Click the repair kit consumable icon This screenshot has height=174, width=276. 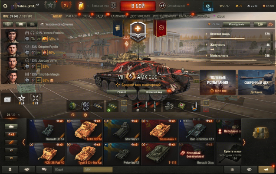pos(169,106)
